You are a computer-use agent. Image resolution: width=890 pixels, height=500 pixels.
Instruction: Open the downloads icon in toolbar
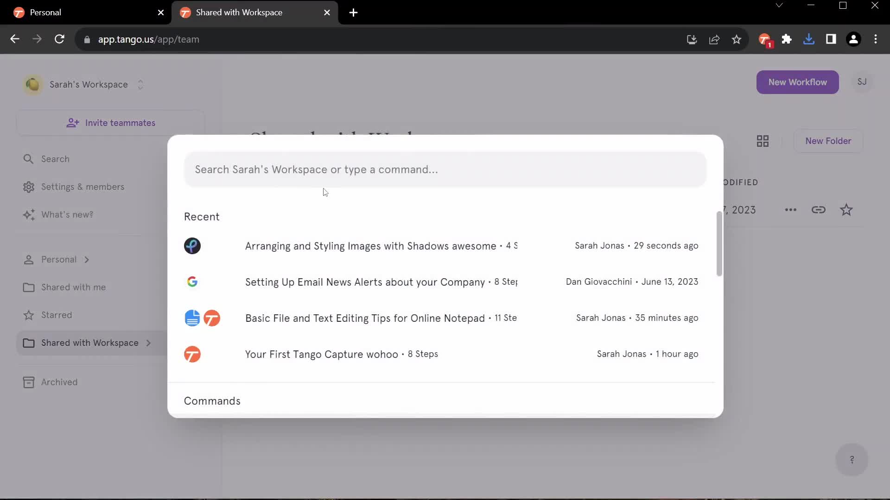pos(809,39)
